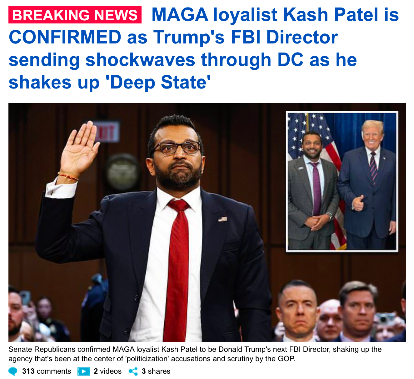Click the red BREAKING NEWS badge
The image size is (414, 379).
pyautogui.click(x=75, y=15)
